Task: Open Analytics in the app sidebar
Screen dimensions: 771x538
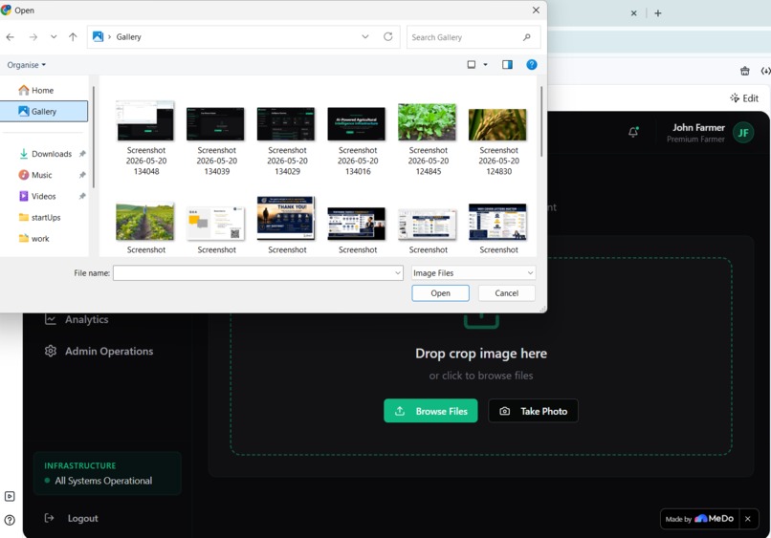Action: click(86, 319)
